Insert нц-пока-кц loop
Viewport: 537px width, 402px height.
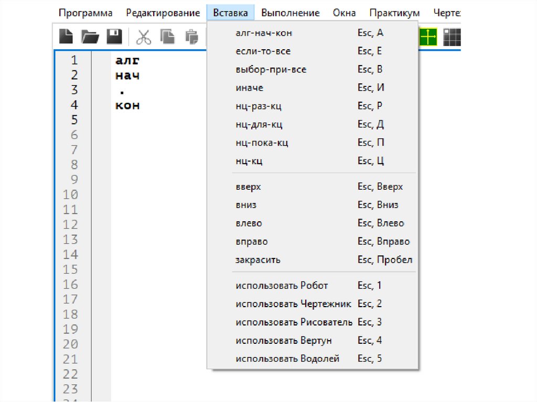[x=313, y=143]
